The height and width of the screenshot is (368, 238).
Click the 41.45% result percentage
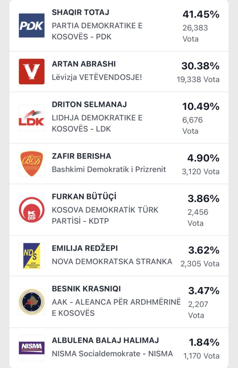pyautogui.click(x=201, y=15)
